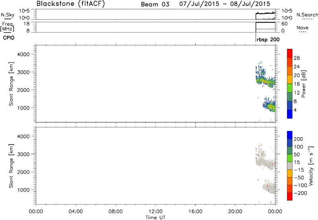The image size is (318, 220).
Task: Click power panel 'Slant Range [km]' axis label
Action: (x=11, y=84)
